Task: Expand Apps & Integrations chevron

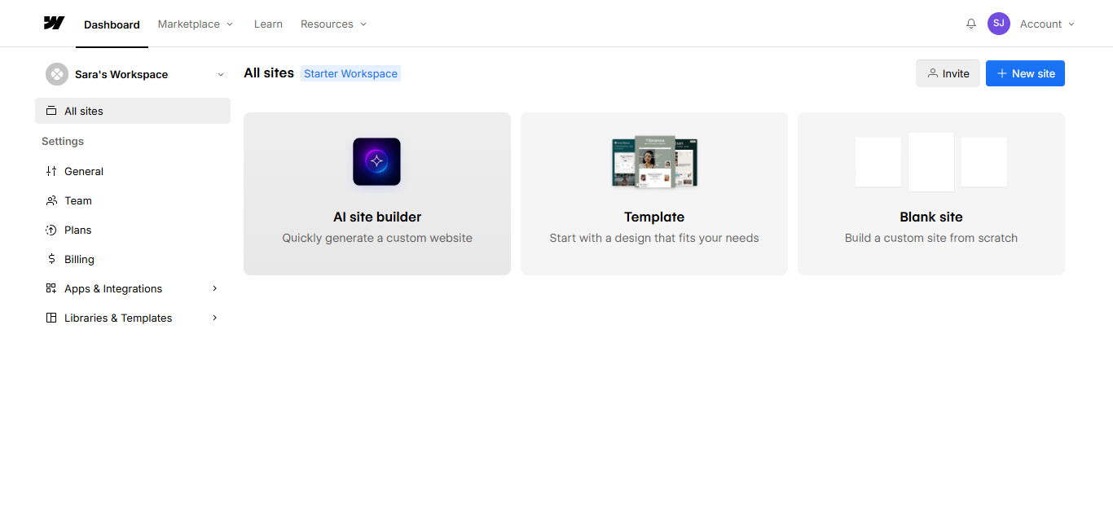Action: point(215,288)
